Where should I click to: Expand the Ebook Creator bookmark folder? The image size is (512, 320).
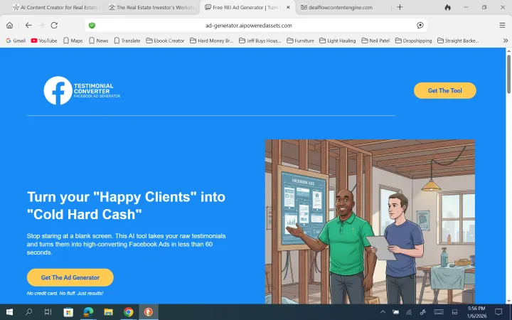coord(165,41)
